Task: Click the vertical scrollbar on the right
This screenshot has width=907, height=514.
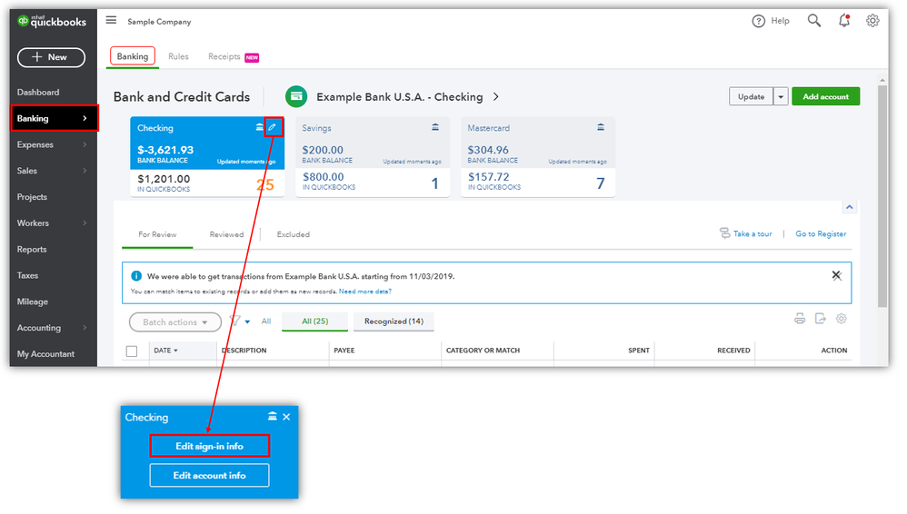Action: 882,196
